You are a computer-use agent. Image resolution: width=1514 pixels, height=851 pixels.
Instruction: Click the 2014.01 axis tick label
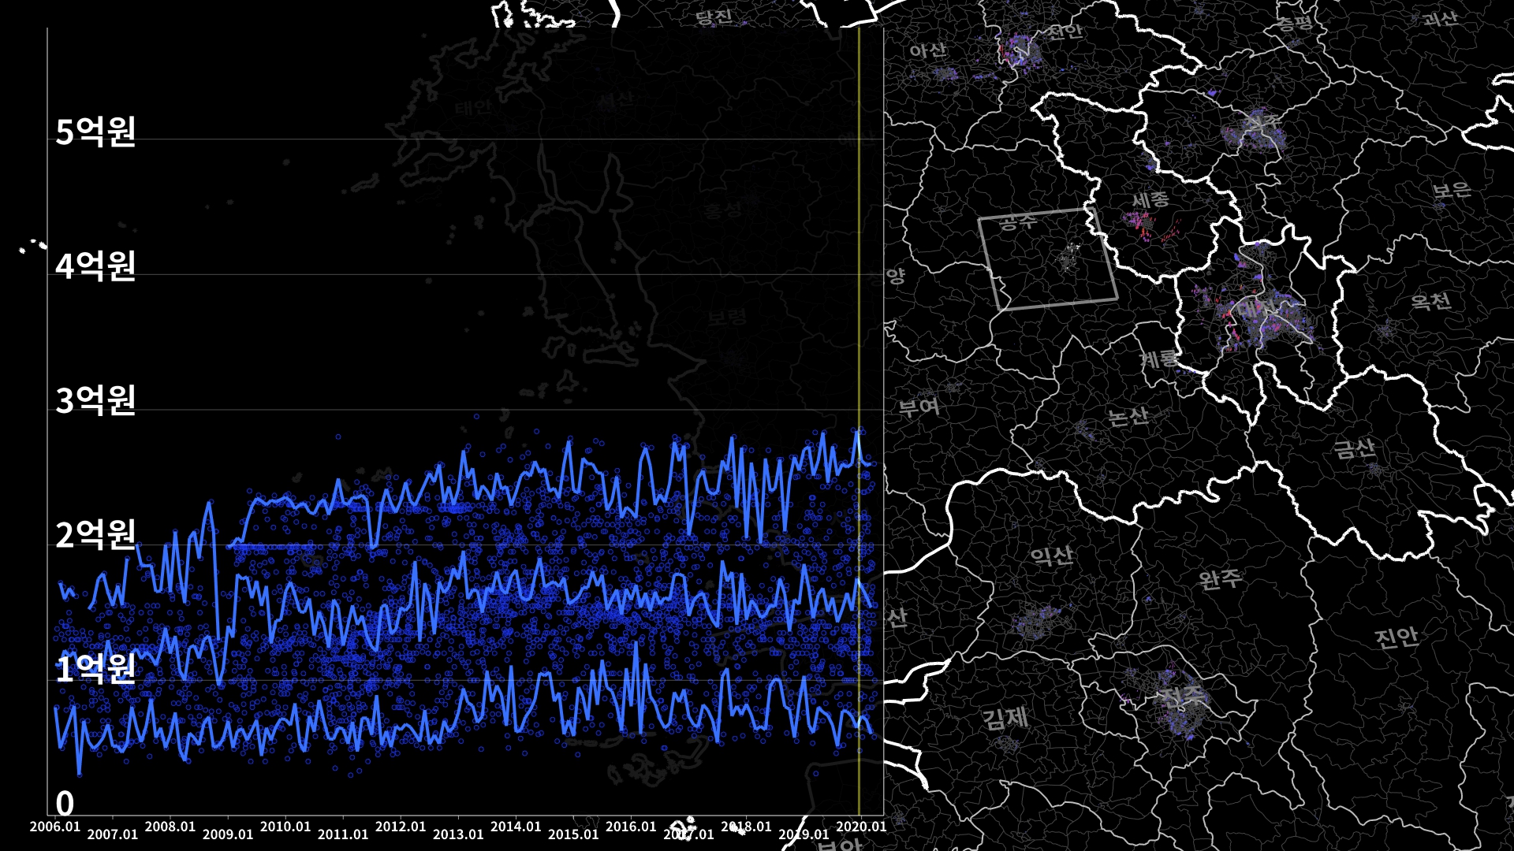tap(516, 827)
